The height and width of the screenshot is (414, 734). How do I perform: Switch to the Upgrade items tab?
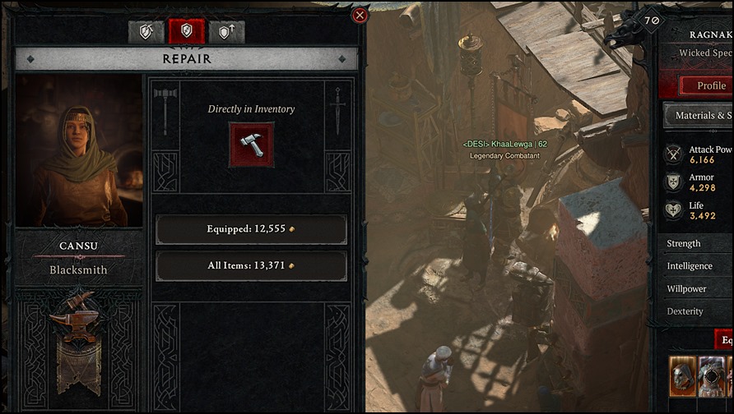226,32
